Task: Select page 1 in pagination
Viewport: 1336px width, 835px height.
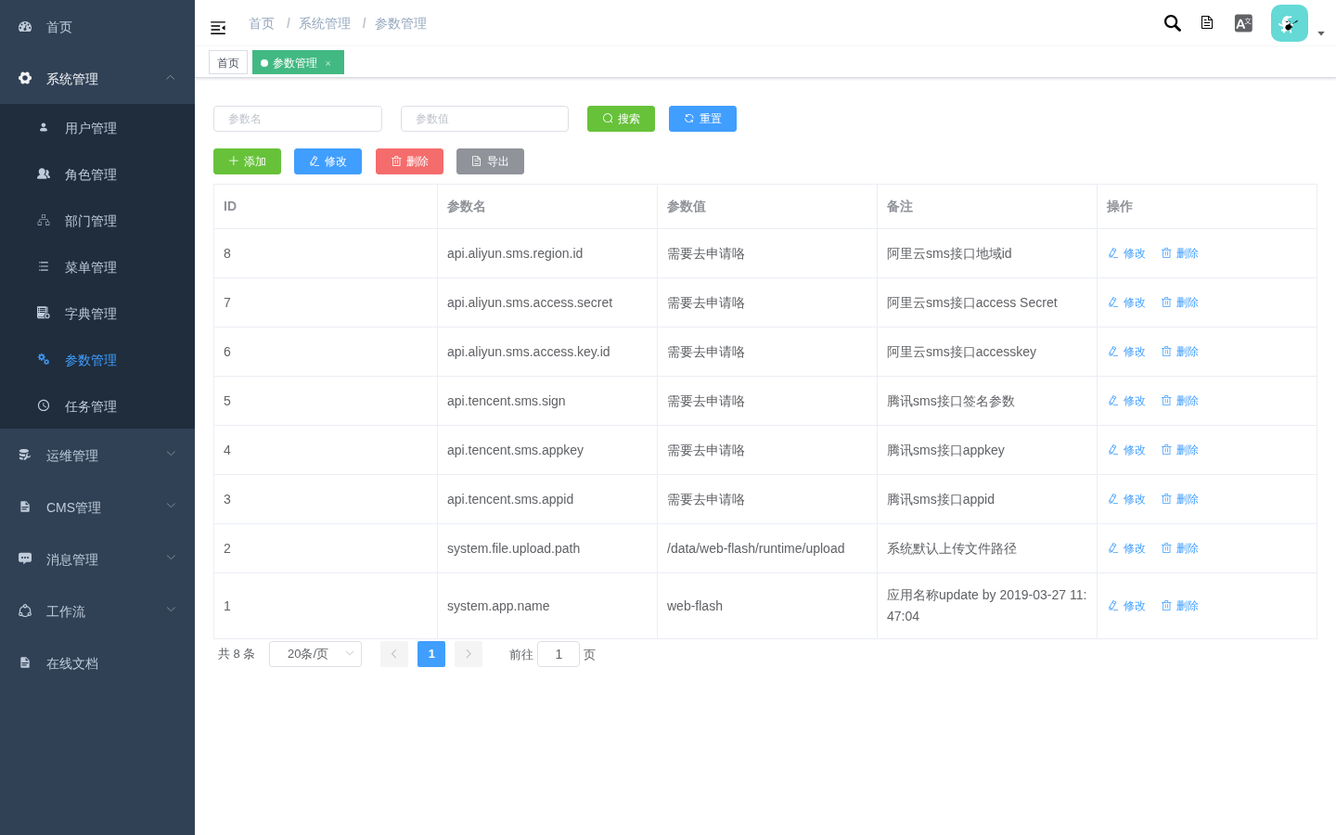Action: (x=431, y=654)
